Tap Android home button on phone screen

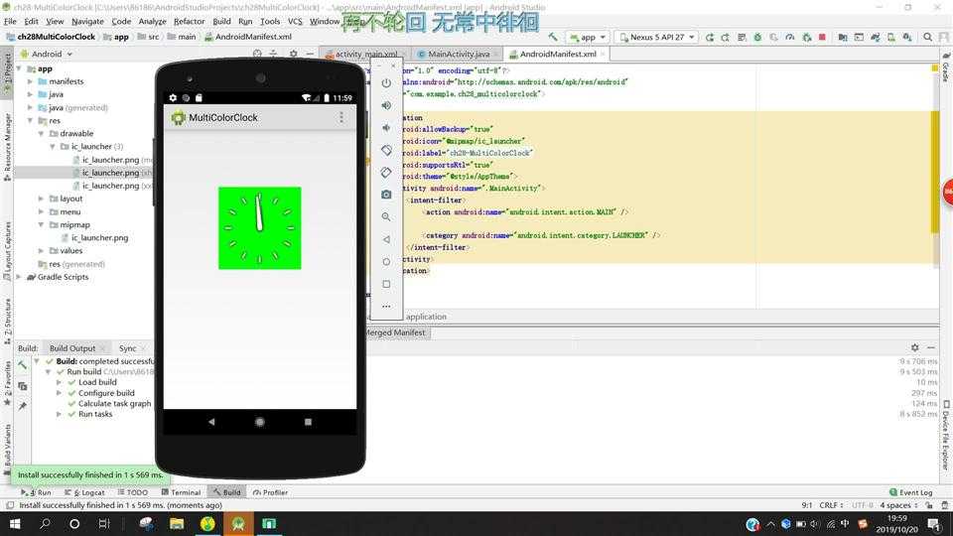259,422
